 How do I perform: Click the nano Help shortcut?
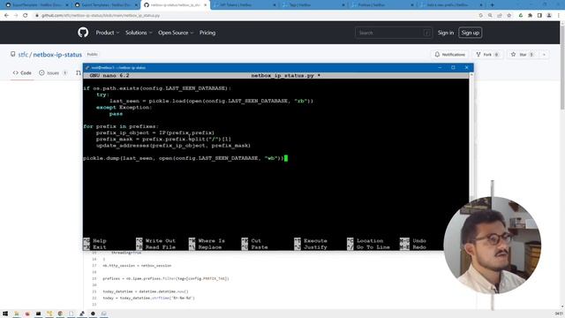95,241
